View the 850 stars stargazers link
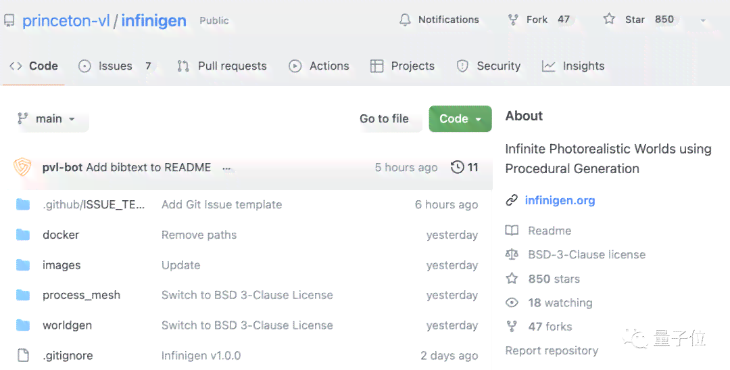Viewport: 730px width, 370px height. click(x=554, y=279)
